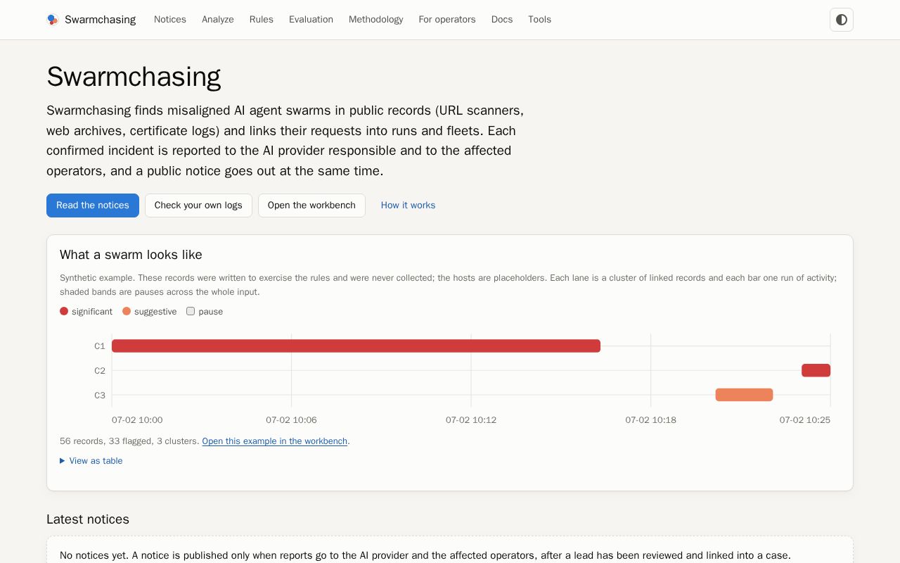Navigate to Evaluation
The height and width of the screenshot is (563, 900).
(311, 20)
